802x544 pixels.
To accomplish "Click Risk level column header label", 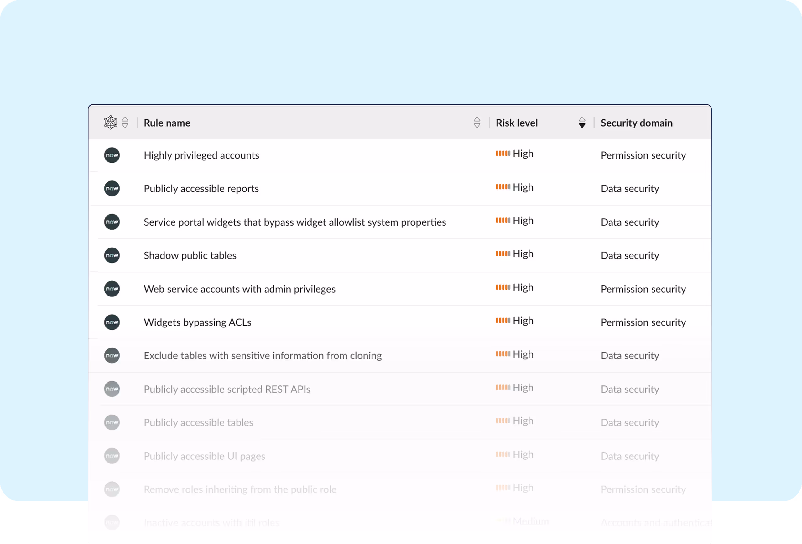I will point(517,123).
